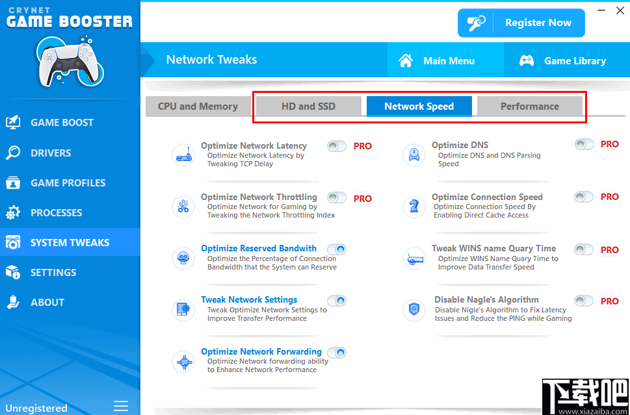
Task: Click the Game Boost monitor icon in sidebar
Action: tap(13, 122)
